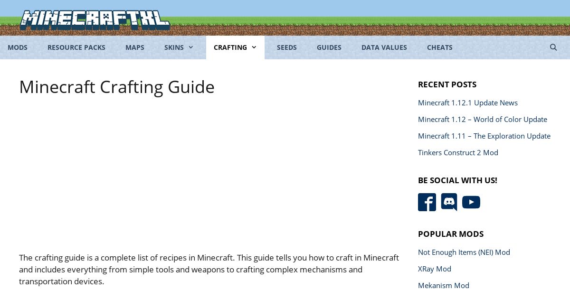Expand the Crafting menu chevron
Image resolution: width=570 pixels, height=299 pixels.
coord(254,47)
